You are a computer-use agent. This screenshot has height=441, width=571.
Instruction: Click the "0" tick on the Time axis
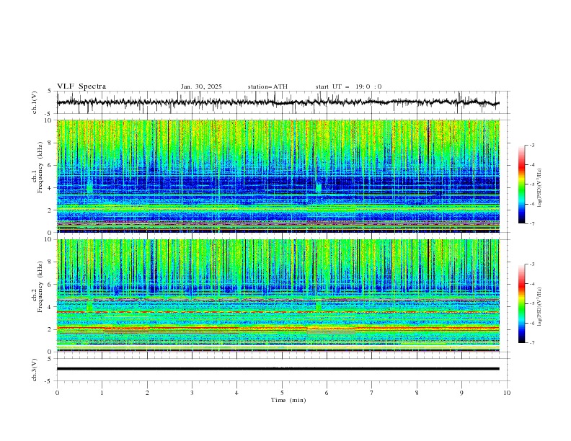(57, 393)
